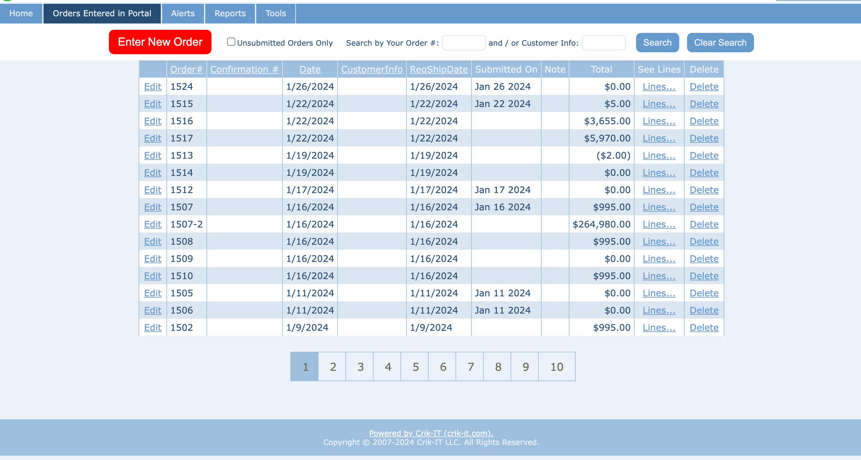Switch to the Alerts tab

click(182, 13)
